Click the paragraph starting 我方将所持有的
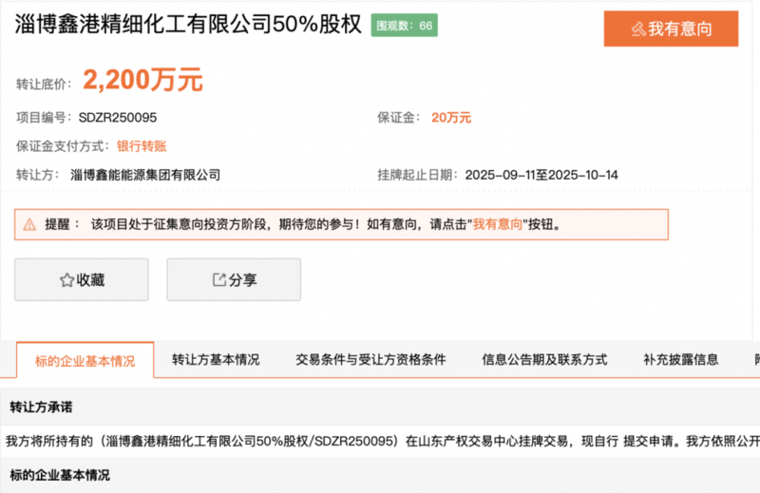Viewport: 760px width, 493px height. (383, 441)
